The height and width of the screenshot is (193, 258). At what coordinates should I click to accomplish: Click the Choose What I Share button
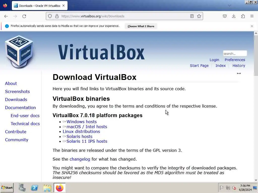(141, 26)
